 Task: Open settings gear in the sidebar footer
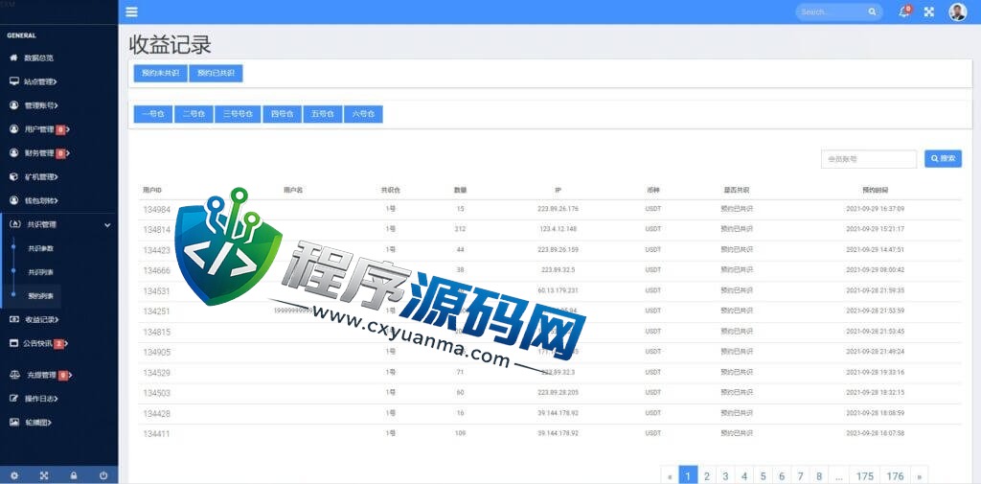click(x=14, y=476)
